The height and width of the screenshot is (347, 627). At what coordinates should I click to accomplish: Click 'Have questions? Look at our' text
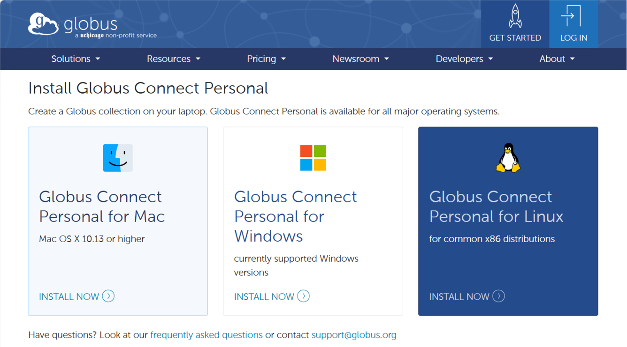point(88,335)
